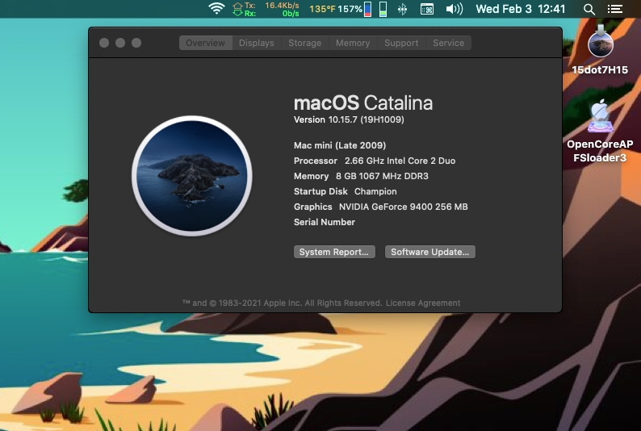Open the volume control menu
The image size is (641, 431).
[x=454, y=9]
